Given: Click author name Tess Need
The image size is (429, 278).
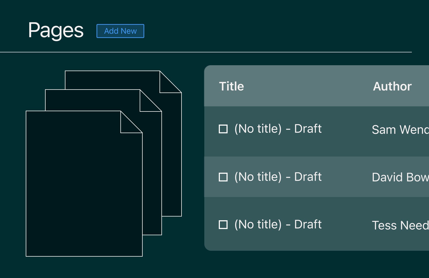Looking at the screenshot, I should [x=400, y=225].
